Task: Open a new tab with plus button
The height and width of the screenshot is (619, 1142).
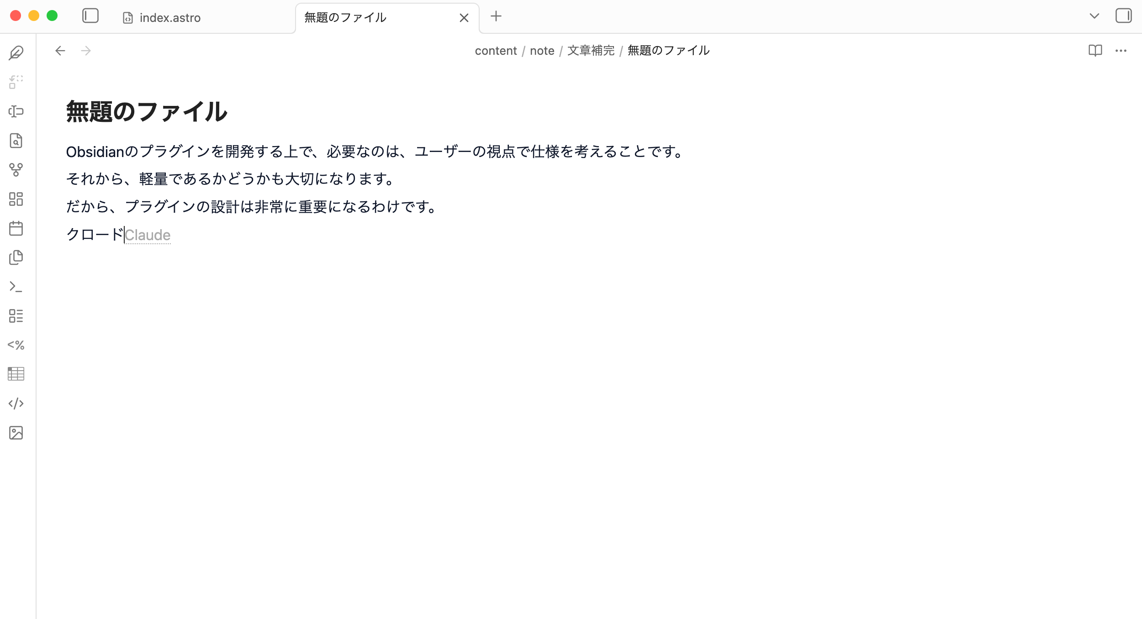Action: (496, 16)
